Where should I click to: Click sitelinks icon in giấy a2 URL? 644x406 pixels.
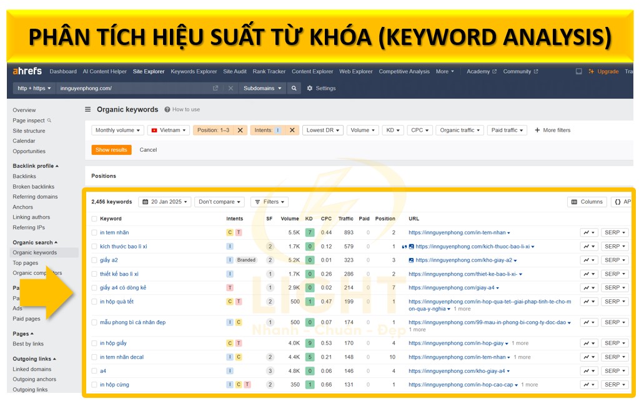(411, 260)
